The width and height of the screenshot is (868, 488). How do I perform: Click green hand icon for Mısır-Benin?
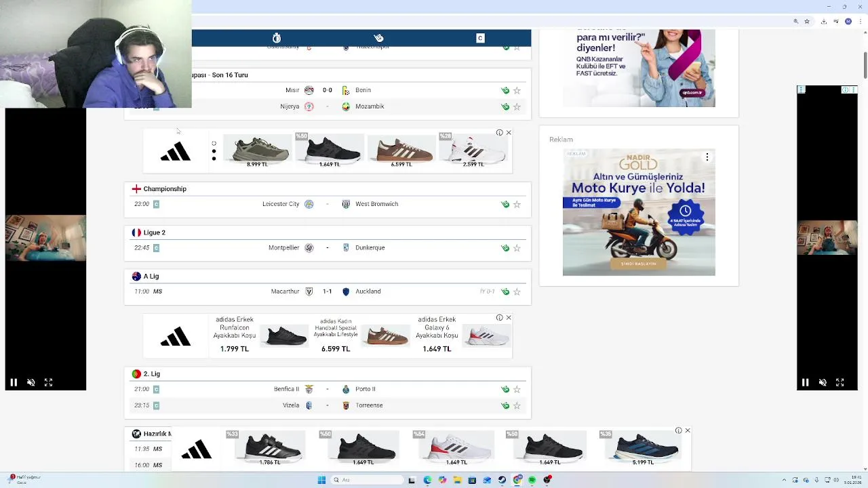[x=505, y=90]
